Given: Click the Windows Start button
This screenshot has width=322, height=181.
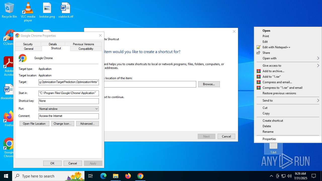Looking at the screenshot, I should coord(6,176).
